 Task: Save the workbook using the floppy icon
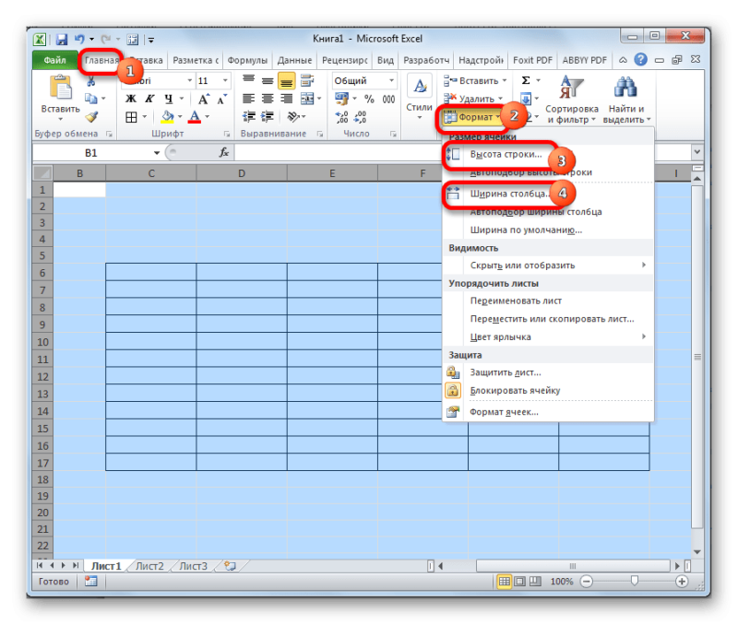pyautogui.click(x=62, y=40)
